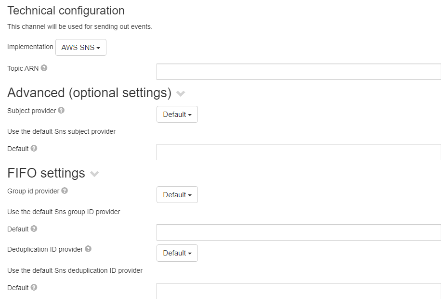
Task: Open the Subject provider Default dropdown
Action: pyautogui.click(x=177, y=114)
